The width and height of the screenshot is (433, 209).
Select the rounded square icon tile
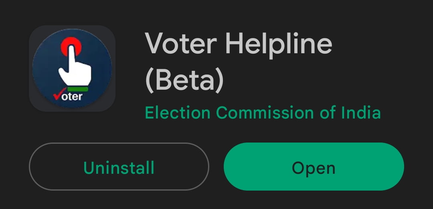[72, 68]
